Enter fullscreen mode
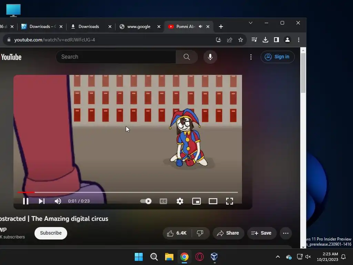Viewport: 353px width, 265px height. click(x=229, y=201)
